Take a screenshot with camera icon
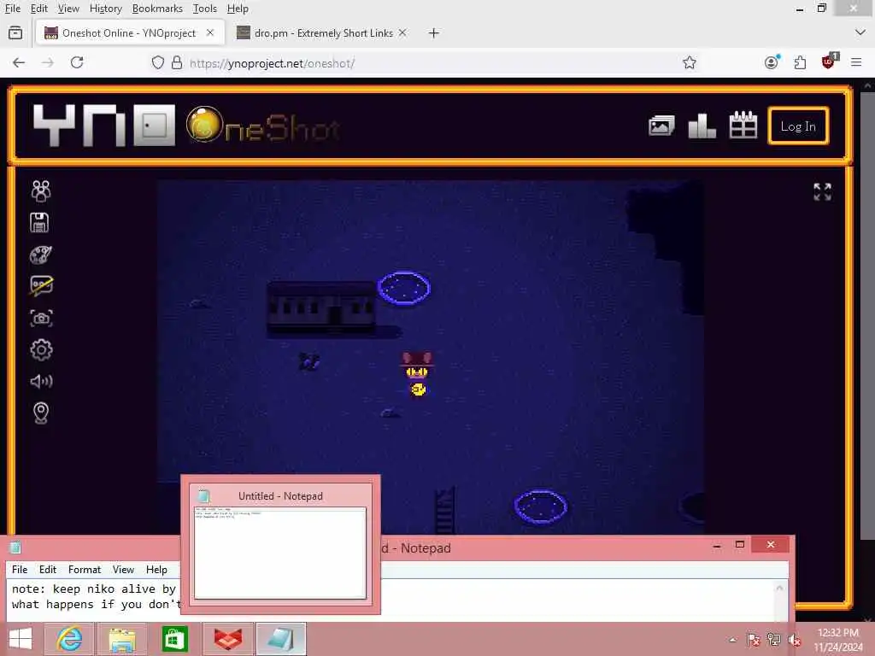The height and width of the screenshot is (656, 875). [41, 318]
